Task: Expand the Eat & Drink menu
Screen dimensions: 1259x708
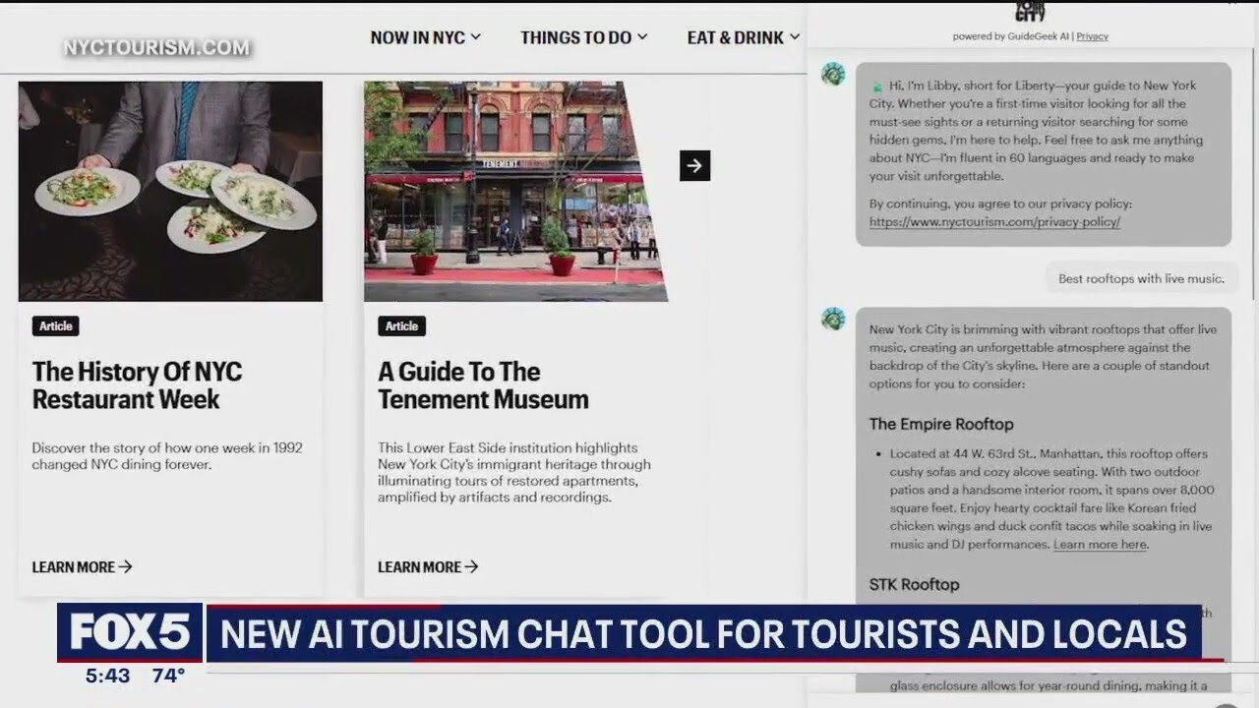Action: (x=744, y=37)
